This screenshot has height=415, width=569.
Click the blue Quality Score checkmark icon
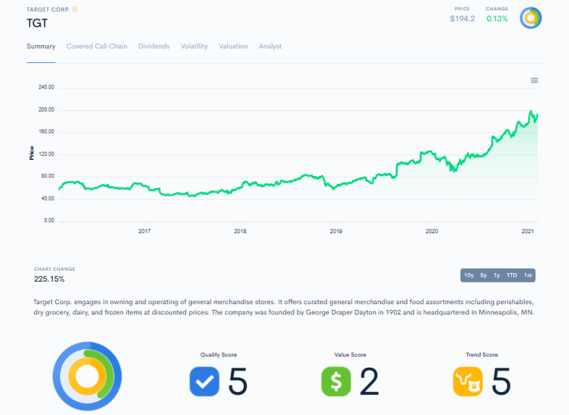click(x=204, y=381)
